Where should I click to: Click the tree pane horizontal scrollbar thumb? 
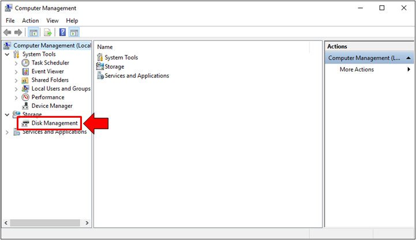(45, 223)
